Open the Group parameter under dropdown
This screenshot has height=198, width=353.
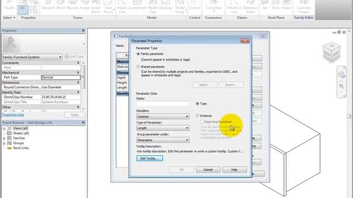(163, 140)
